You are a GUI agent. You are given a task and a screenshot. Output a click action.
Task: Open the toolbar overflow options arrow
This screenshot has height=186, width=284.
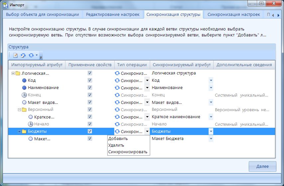[41, 57]
